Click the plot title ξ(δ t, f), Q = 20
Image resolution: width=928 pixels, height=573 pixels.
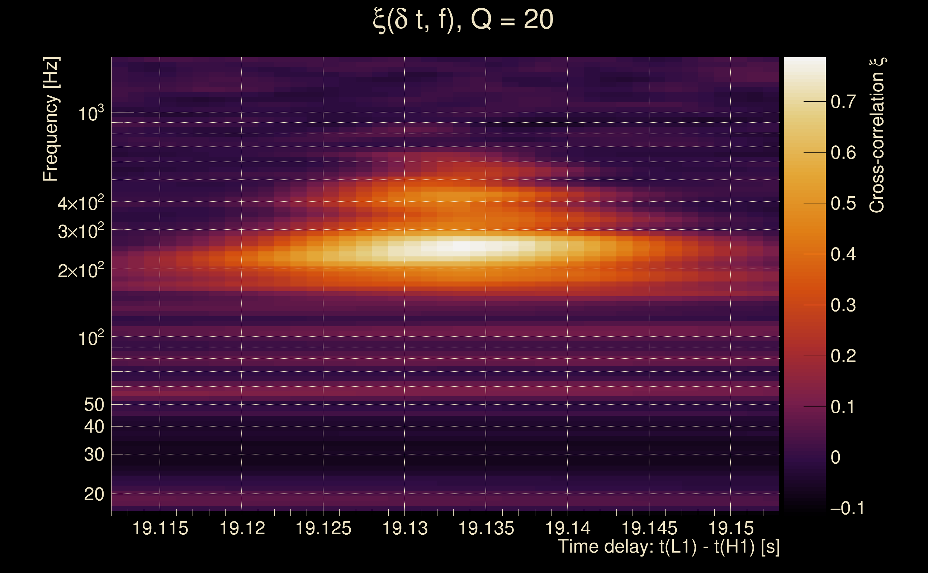[463, 20]
